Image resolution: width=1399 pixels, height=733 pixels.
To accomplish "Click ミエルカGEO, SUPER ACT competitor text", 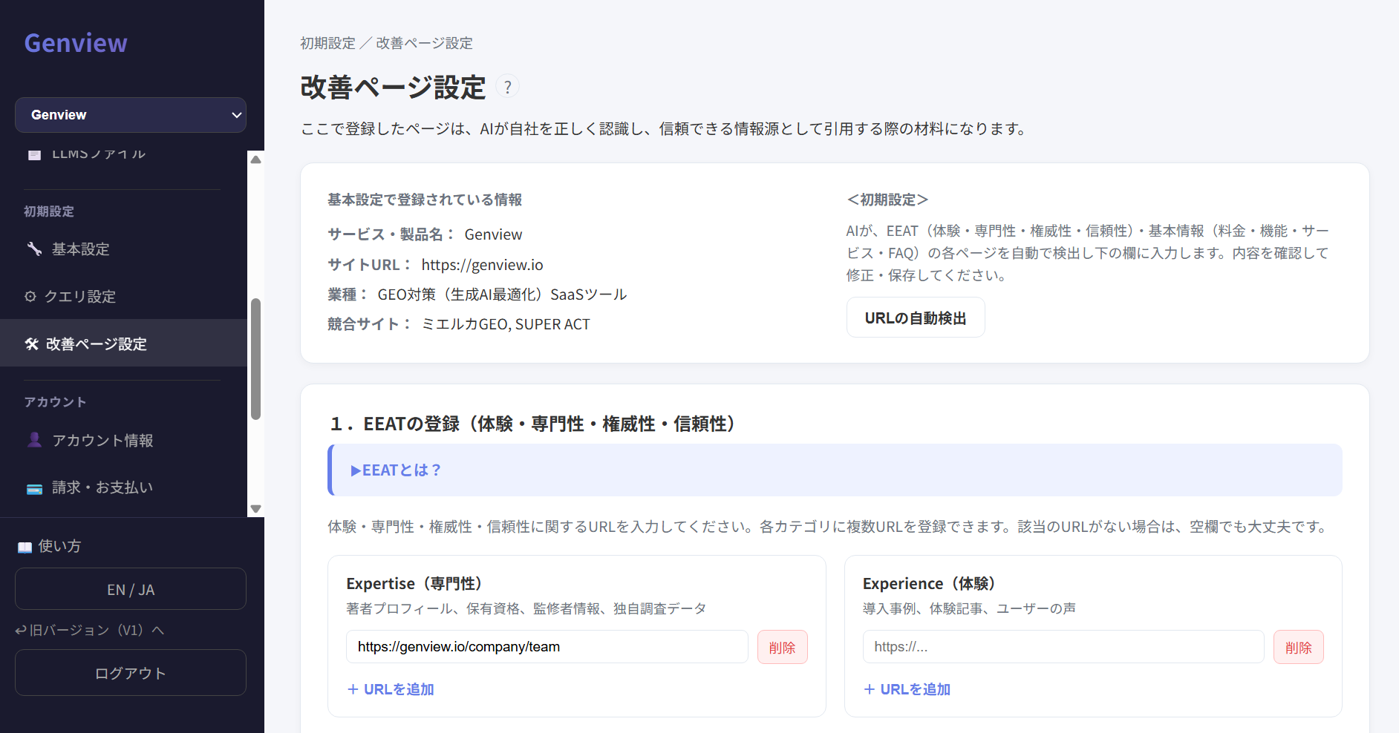I will (506, 324).
